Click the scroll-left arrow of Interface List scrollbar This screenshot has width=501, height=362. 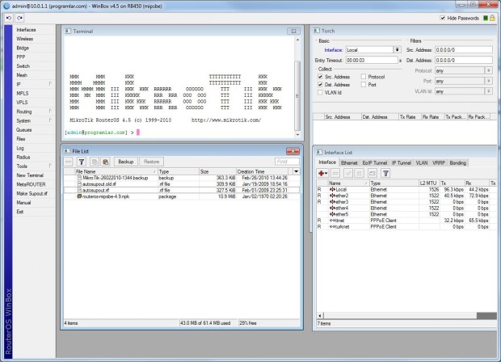point(320,316)
